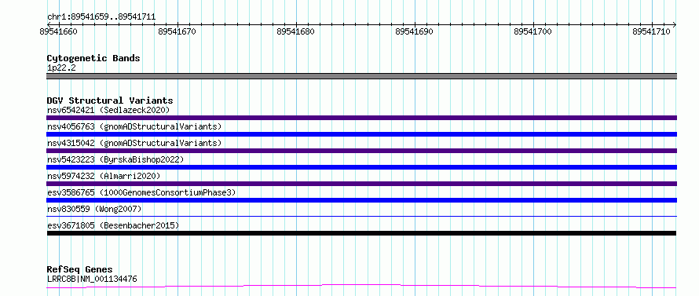Click ruler tick label 89541670
Screen dimensions: 699x296
177,31
